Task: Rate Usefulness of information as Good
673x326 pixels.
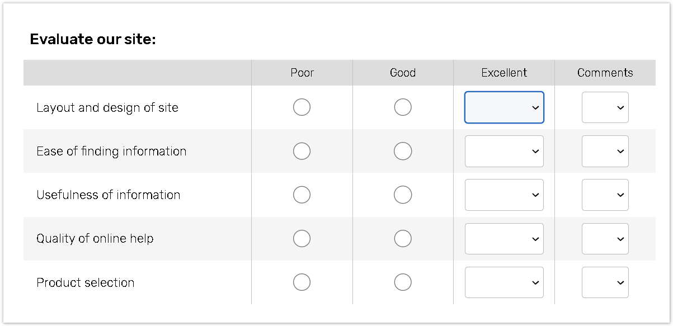Action: pos(403,195)
